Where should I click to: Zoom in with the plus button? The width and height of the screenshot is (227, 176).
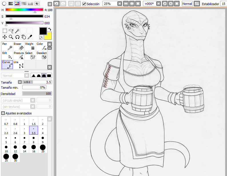132,4
